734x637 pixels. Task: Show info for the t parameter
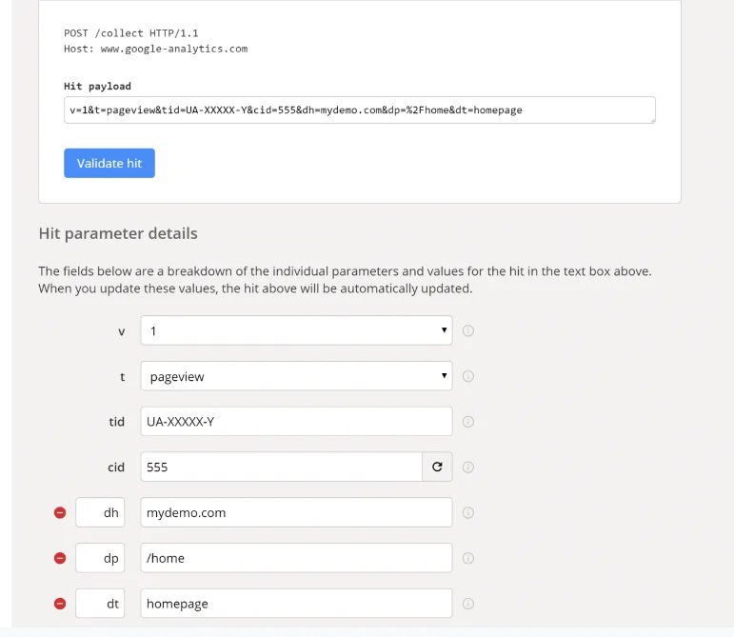coord(468,376)
